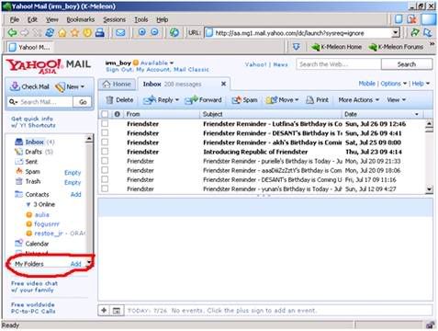Open the More Actions dropdown

pyautogui.click(x=358, y=100)
